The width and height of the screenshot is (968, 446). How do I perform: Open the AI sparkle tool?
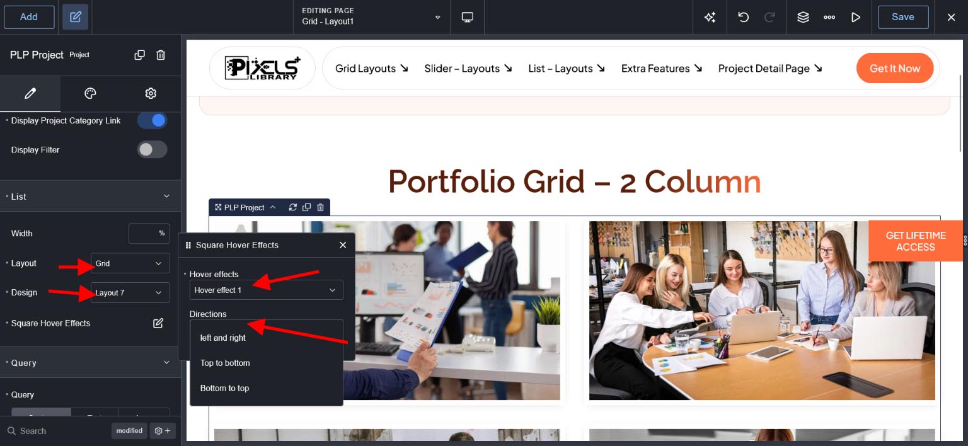pos(710,17)
